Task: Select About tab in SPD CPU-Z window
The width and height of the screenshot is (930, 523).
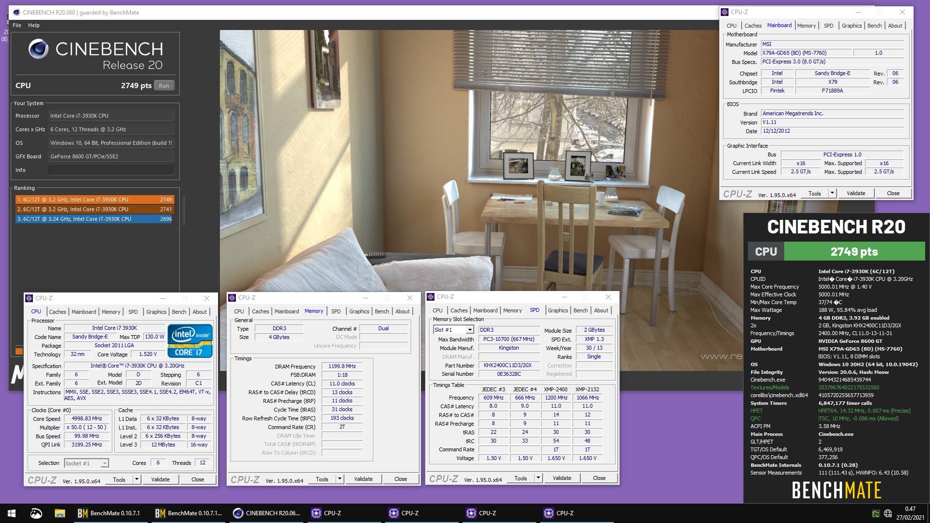Action: pos(601,310)
